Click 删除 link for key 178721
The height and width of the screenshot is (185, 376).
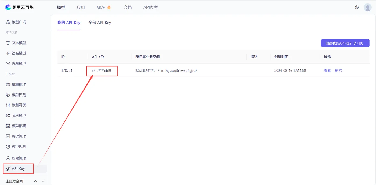(338, 71)
